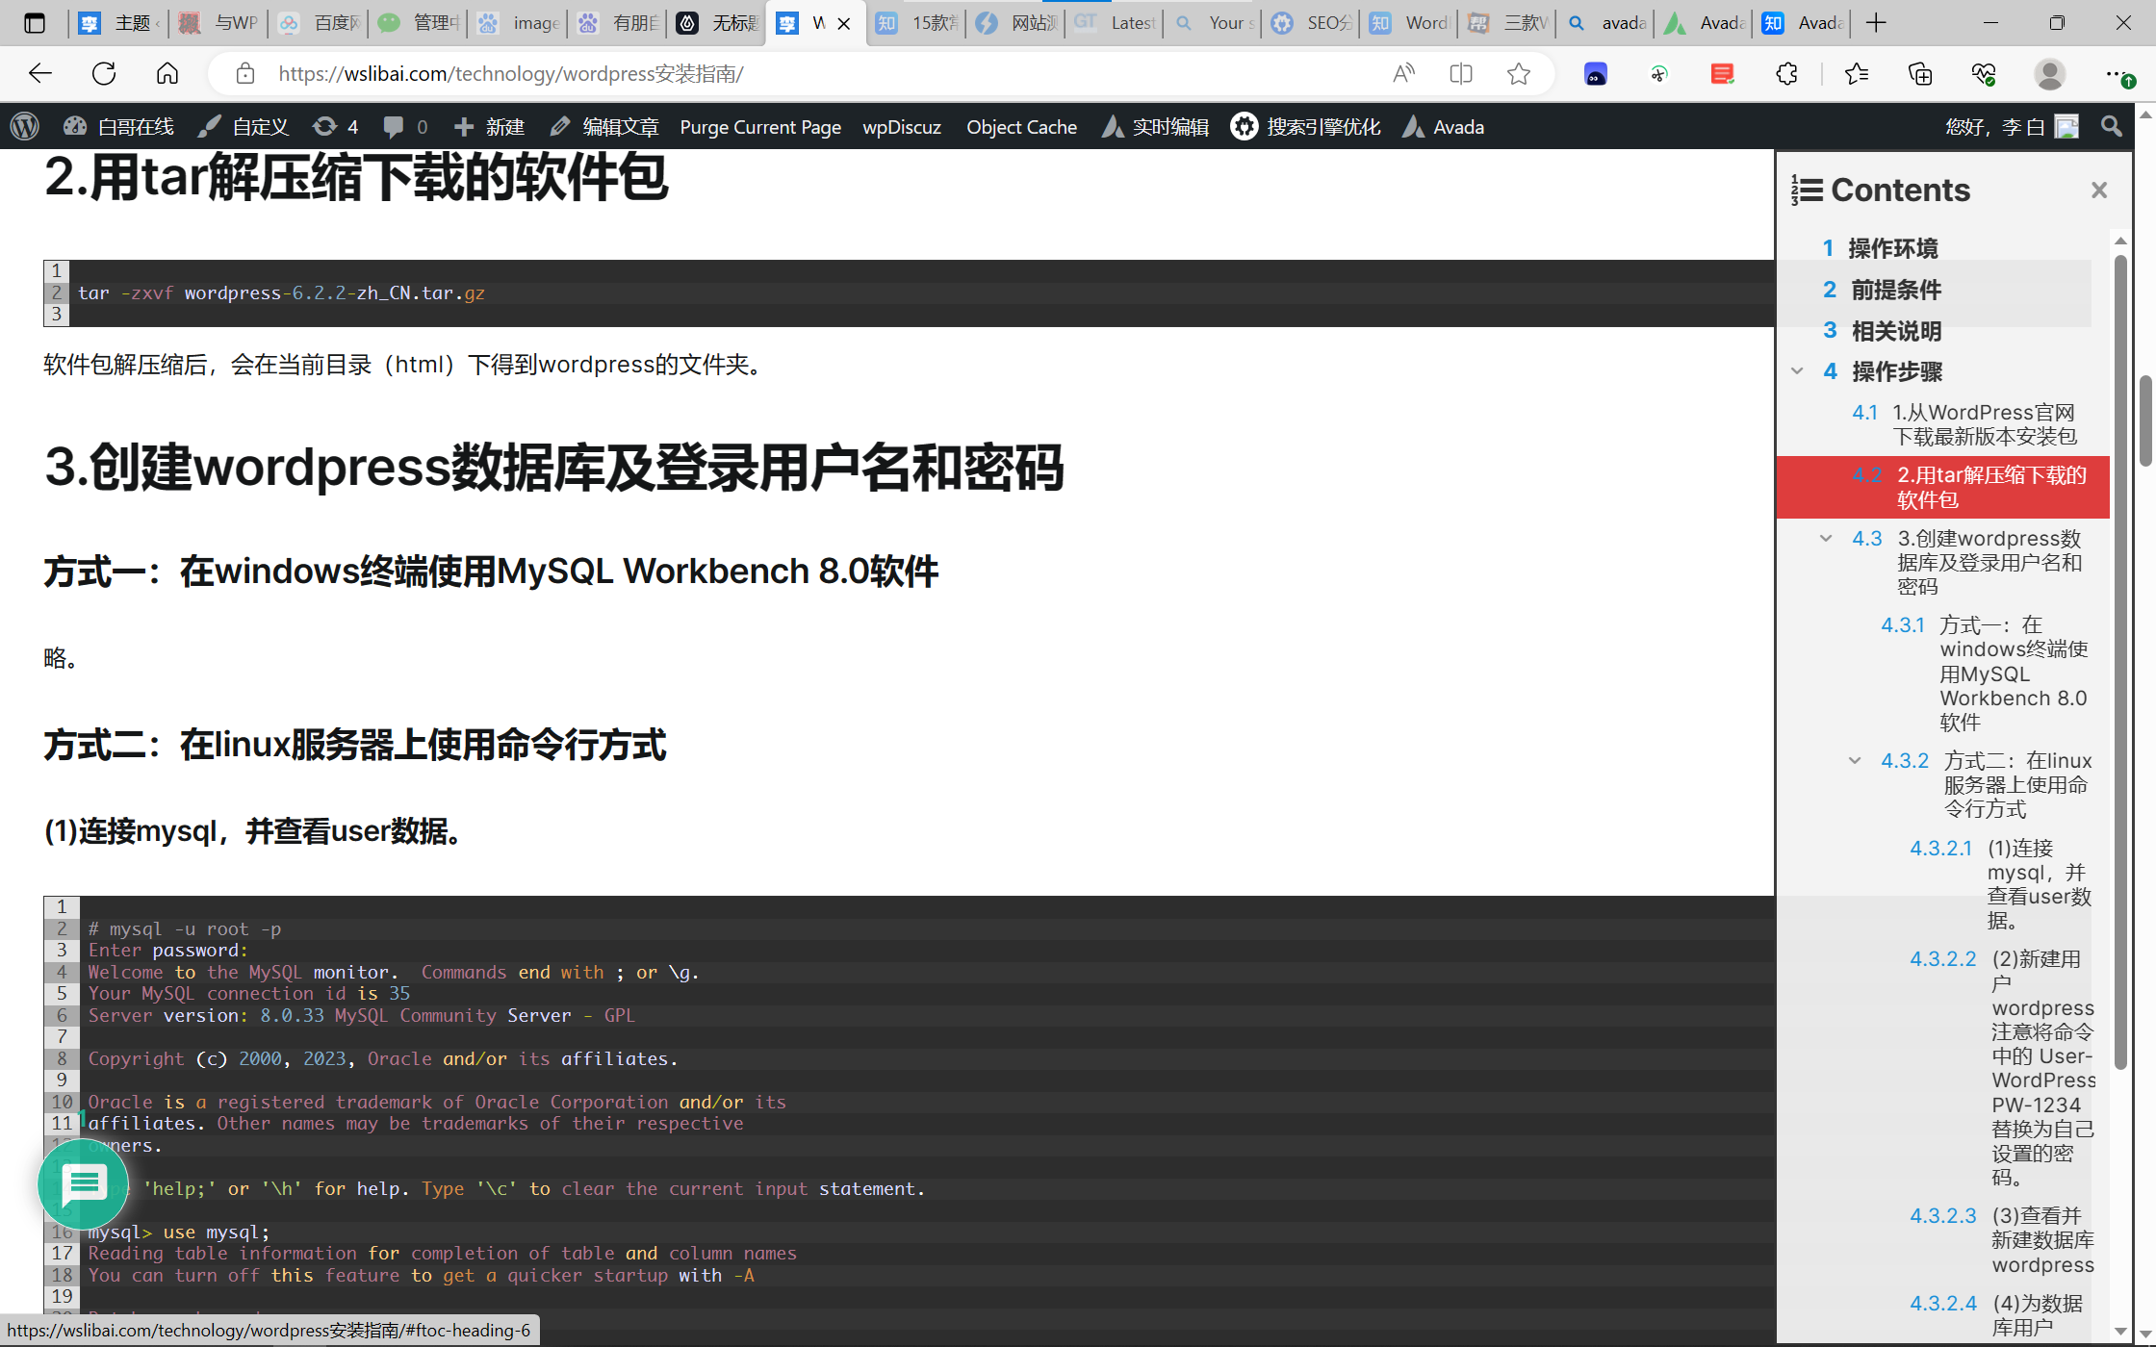Refresh the page with the reload icon
Viewport: 2156px width, 1347px height.
click(x=104, y=74)
